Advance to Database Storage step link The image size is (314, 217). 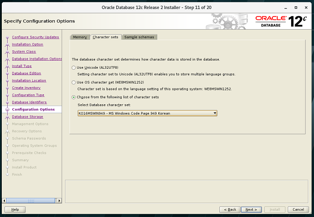[x=27, y=116]
